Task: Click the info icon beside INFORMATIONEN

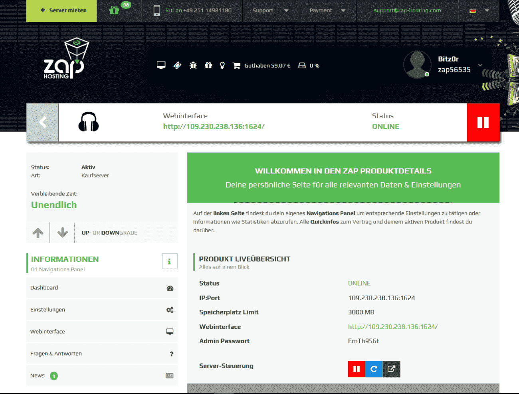Action: [170, 261]
